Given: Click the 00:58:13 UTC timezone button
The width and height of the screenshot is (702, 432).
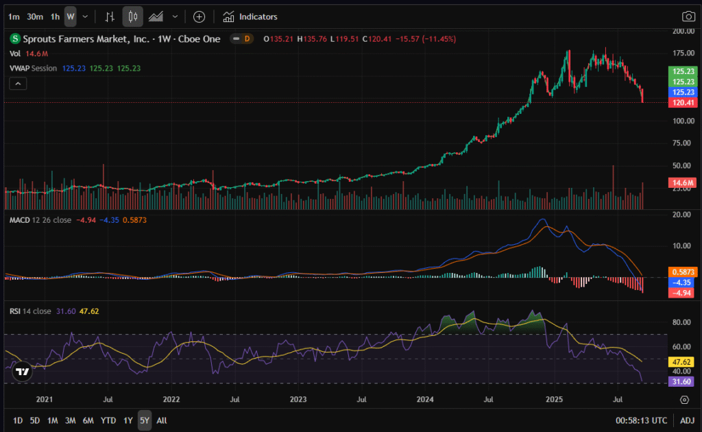Looking at the screenshot, I should point(641,420).
